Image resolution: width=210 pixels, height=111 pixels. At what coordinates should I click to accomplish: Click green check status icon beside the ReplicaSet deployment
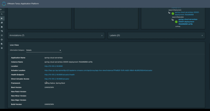click(173, 14)
